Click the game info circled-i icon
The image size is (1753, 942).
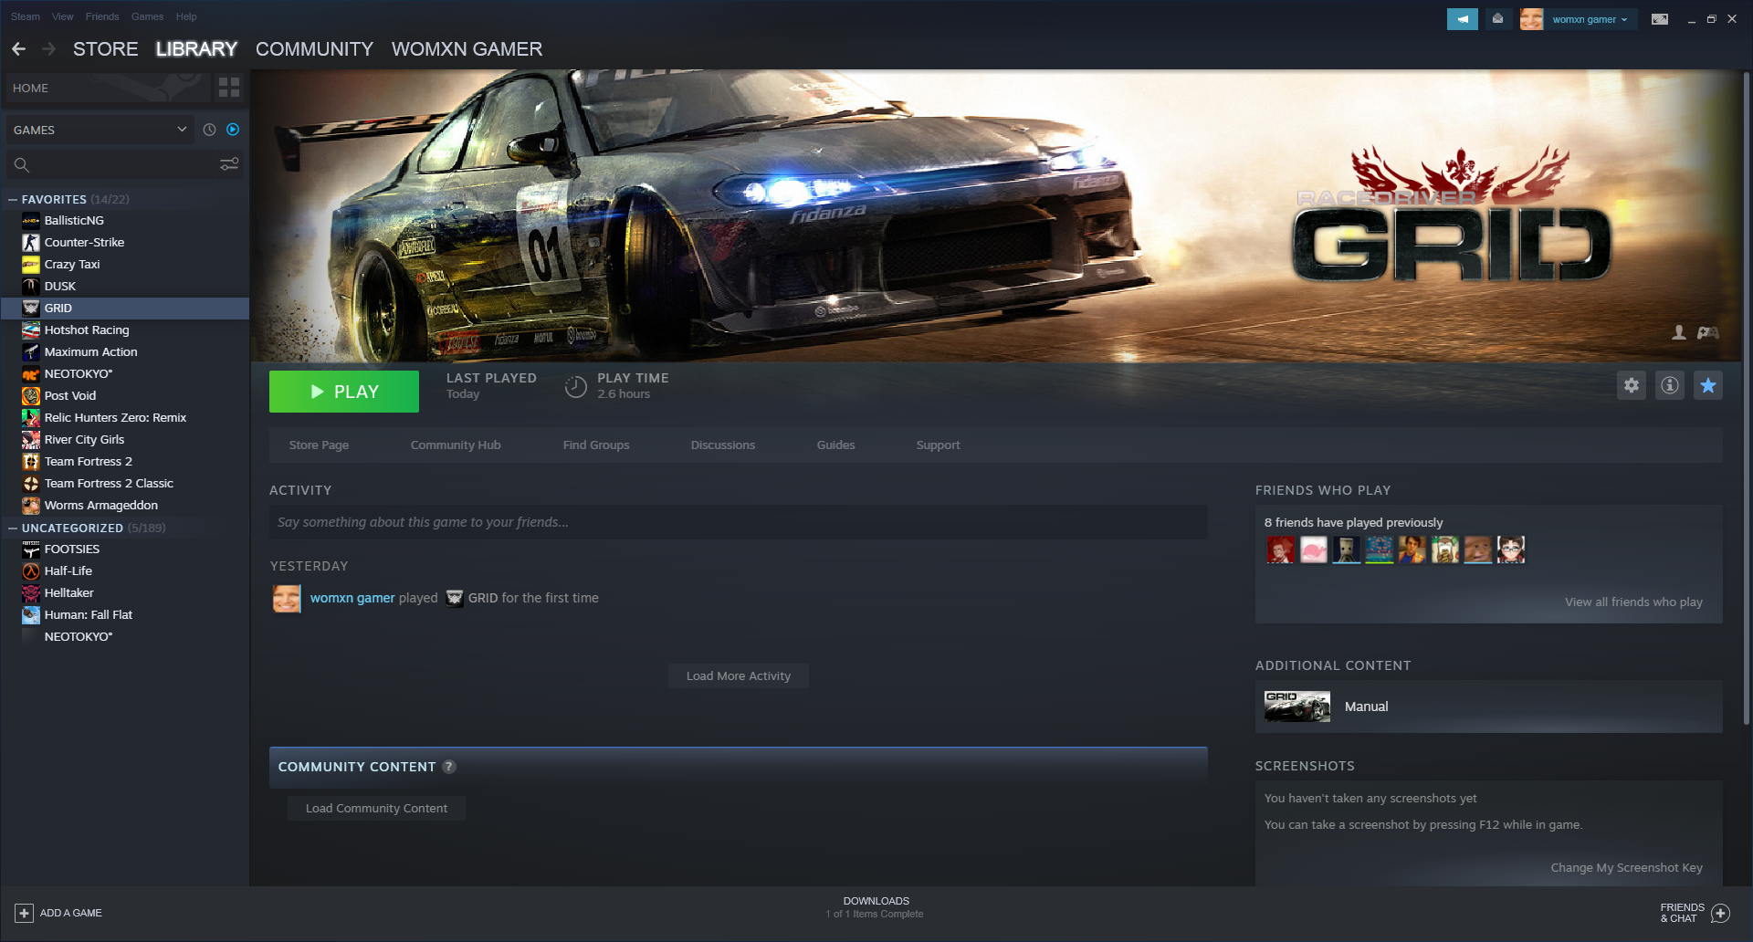click(x=1669, y=385)
